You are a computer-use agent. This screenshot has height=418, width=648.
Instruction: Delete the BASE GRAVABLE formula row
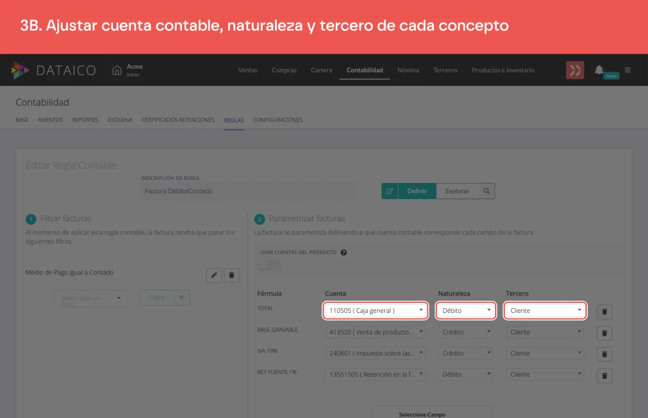tap(604, 333)
